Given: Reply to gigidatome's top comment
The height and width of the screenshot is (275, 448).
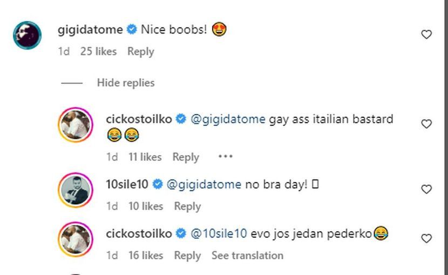Looking at the screenshot, I should point(140,51).
